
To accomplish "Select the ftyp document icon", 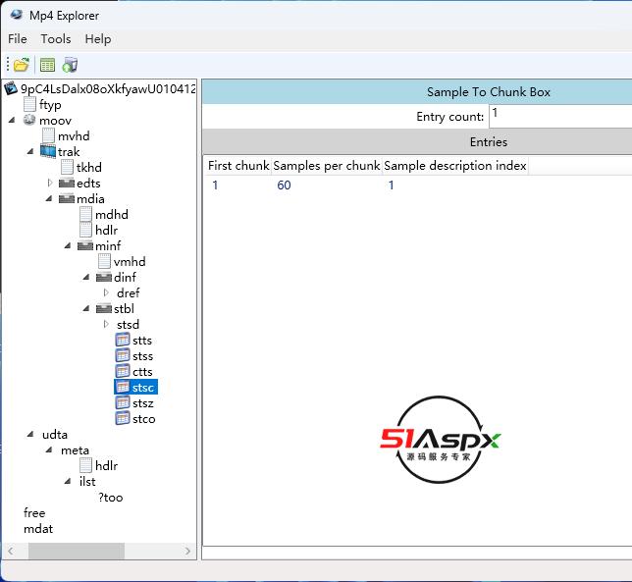I will 29,105.
